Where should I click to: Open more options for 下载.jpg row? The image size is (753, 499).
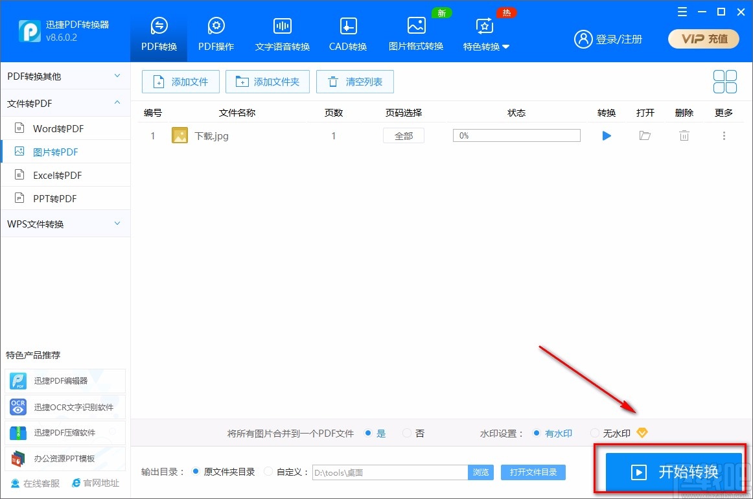724,135
